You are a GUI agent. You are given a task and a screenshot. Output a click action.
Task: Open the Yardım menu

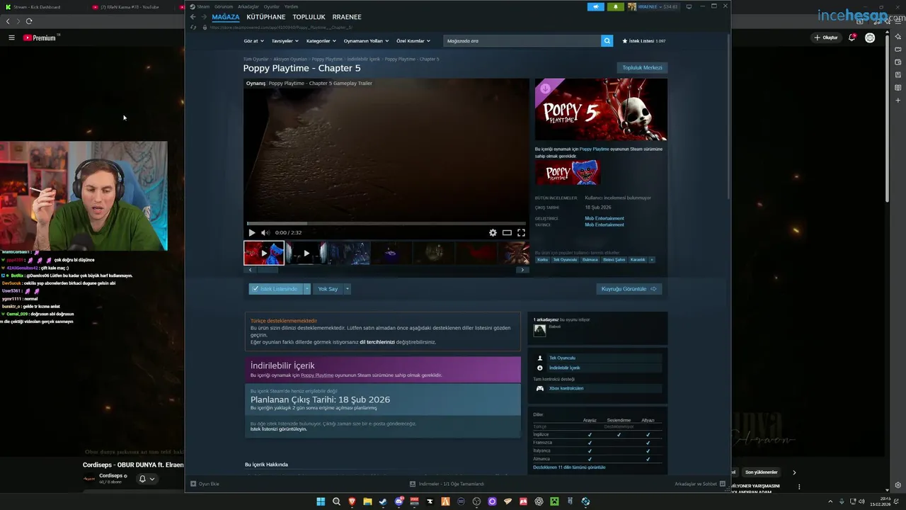(x=291, y=6)
